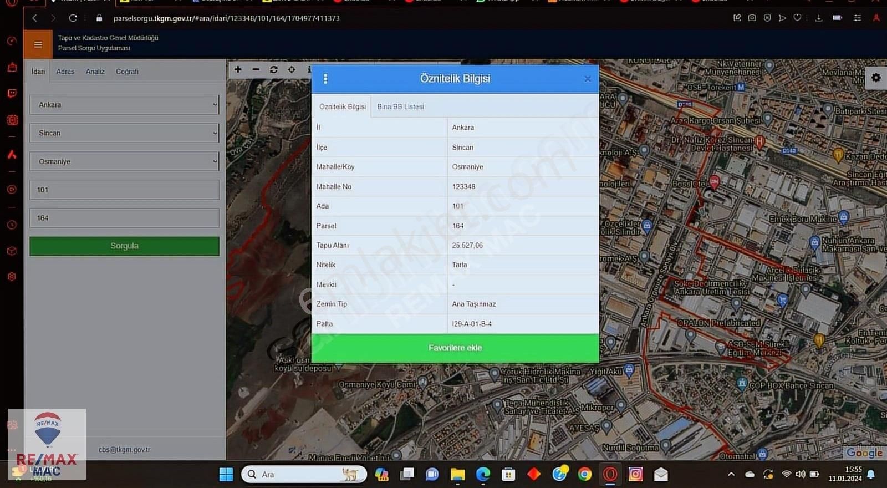Click the Pafta value I29-A-01-B-4
Viewport: 887px width, 488px height.
pyautogui.click(x=472, y=324)
